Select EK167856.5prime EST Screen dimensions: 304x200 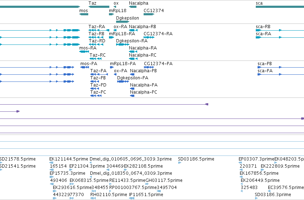pyautogui.click(x=241, y=177)
